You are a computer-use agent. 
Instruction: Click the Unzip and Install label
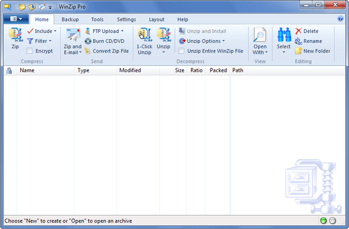pos(206,31)
